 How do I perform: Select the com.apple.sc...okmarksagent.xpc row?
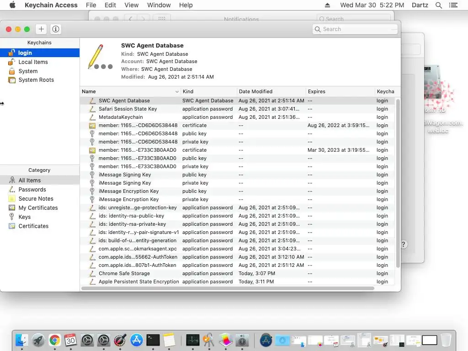pyautogui.click(x=237, y=249)
